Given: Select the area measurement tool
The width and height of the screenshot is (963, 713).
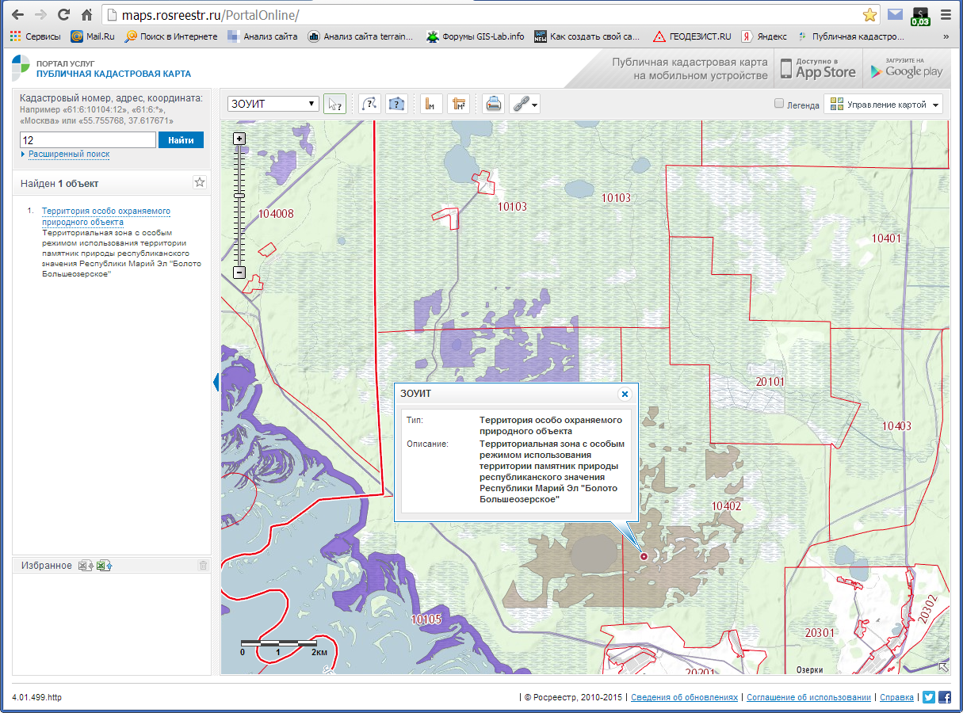Looking at the screenshot, I should point(459,104).
